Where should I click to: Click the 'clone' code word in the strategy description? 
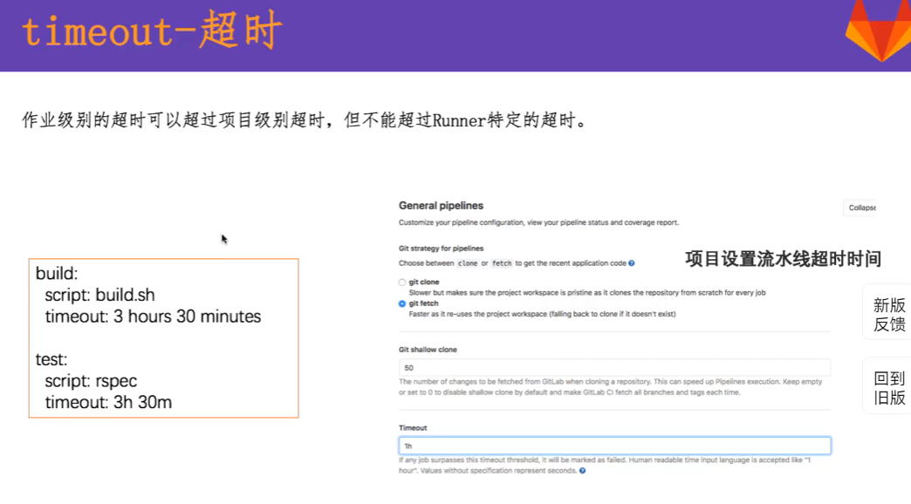(x=467, y=263)
